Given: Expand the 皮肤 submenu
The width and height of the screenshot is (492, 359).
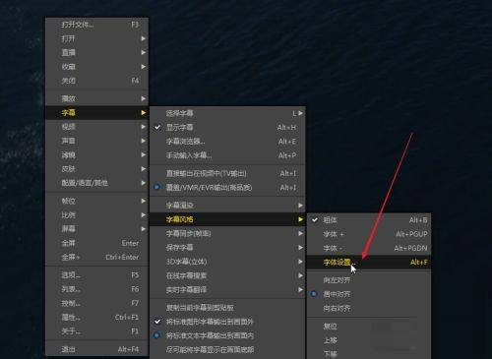Looking at the screenshot, I should (x=96, y=169).
